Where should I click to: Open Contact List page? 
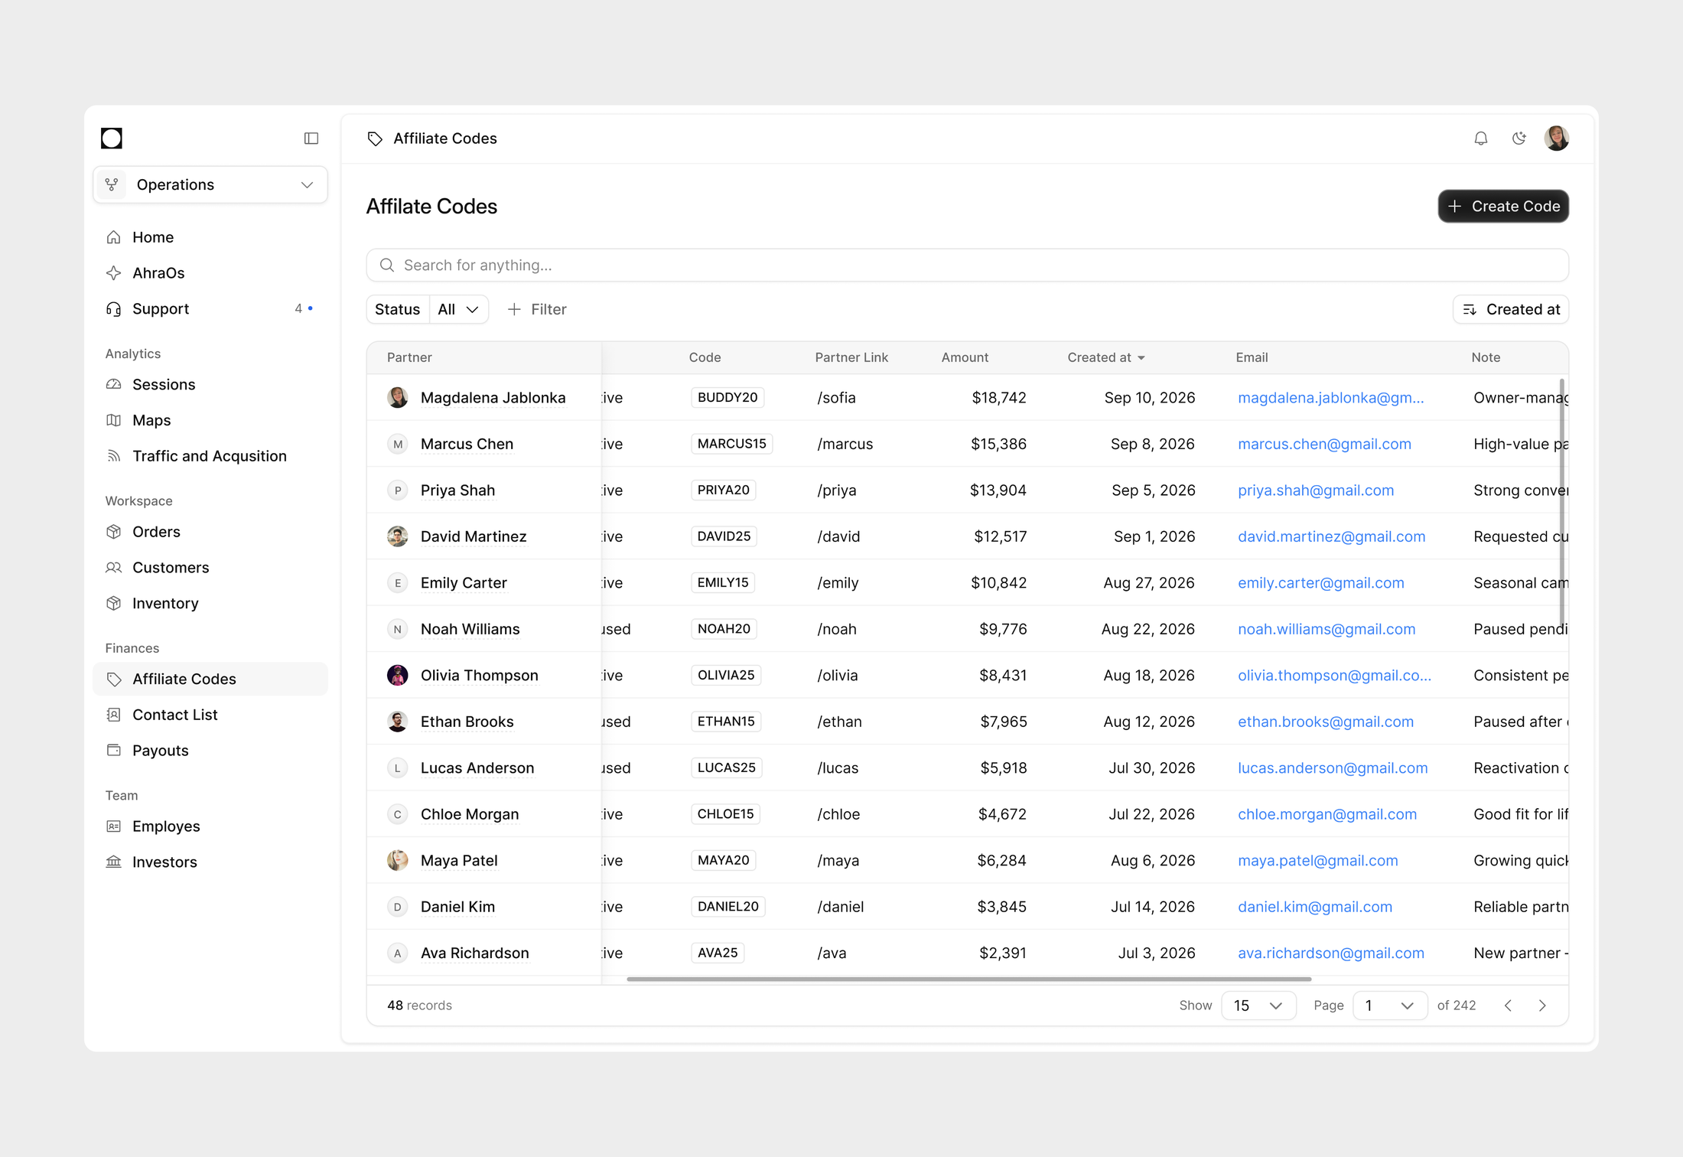click(210, 715)
